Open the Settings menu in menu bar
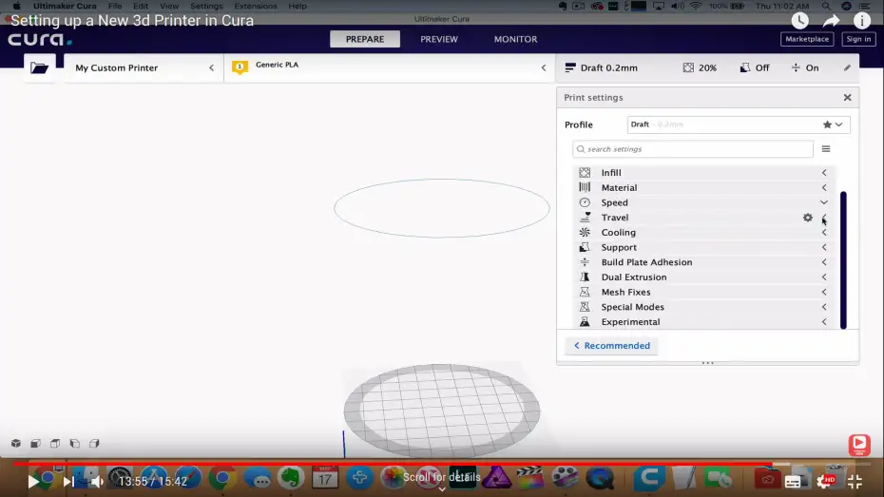Image resolution: width=884 pixels, height=497 pixels. pyautogui.click(x=206, y=7)
